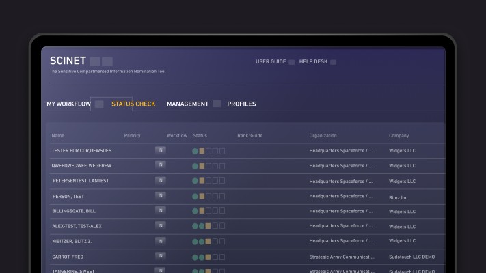Click the N badge for PERSON, TEST
The width and height of the screenshot is (486, 273).
[x=161, y=195]
